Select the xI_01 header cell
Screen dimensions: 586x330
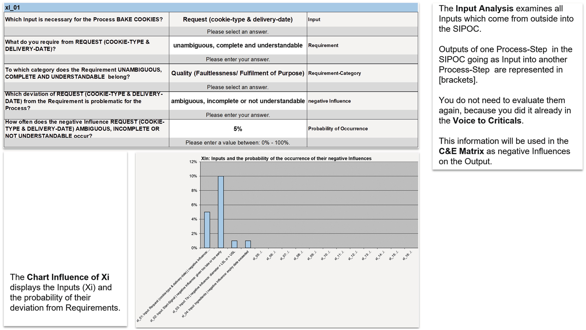coord(211,8)
